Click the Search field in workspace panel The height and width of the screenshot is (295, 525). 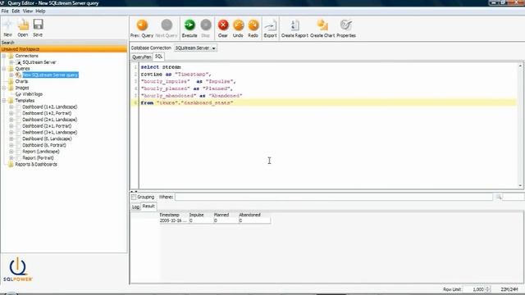[x=64, y=43]
